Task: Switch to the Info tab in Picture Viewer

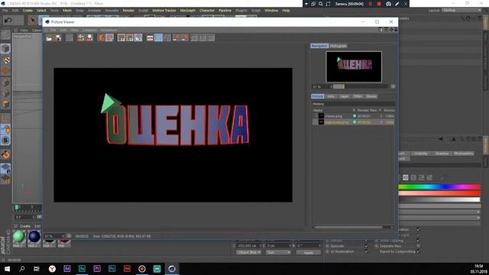Action: [331, 96]
